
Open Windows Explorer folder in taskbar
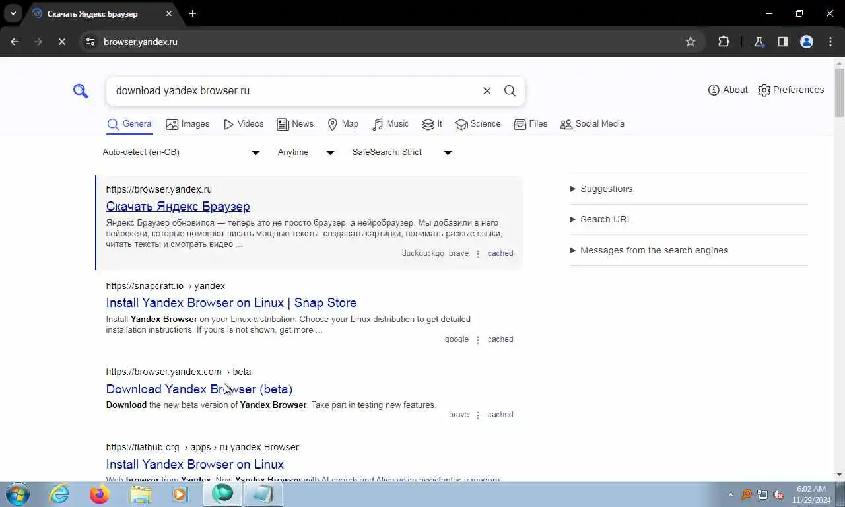coord(141,494)
